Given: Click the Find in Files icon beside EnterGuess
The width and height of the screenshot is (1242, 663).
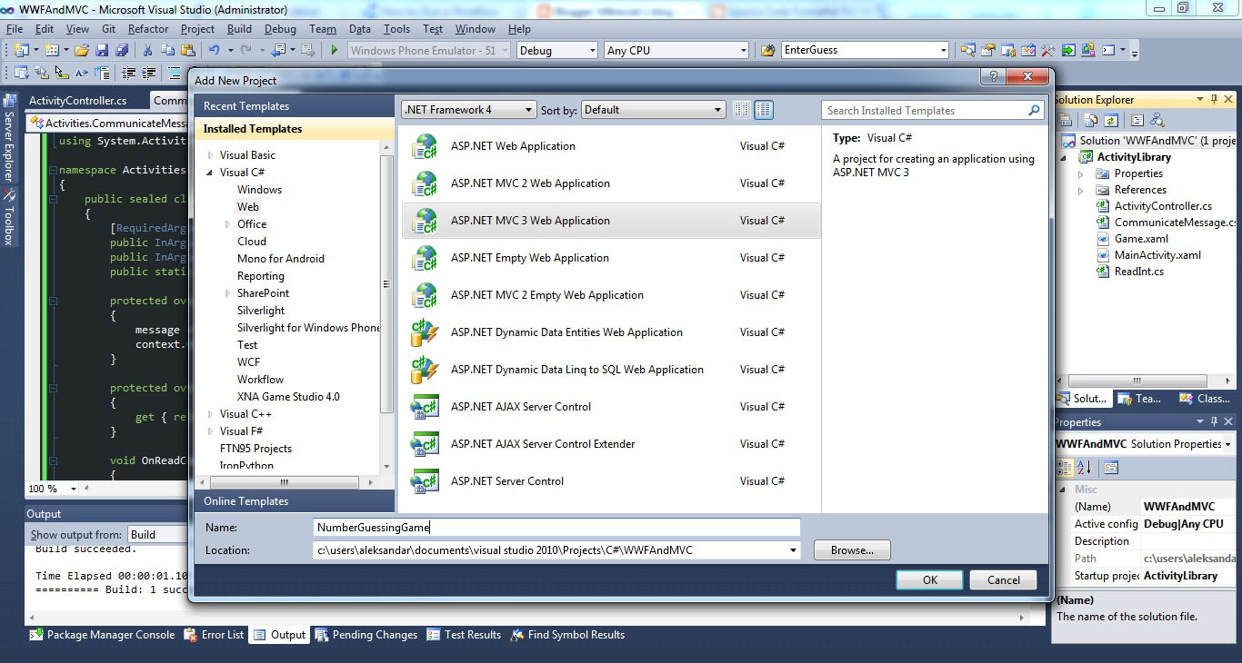Looking at the screenshot, I should (x=767, y=50).
